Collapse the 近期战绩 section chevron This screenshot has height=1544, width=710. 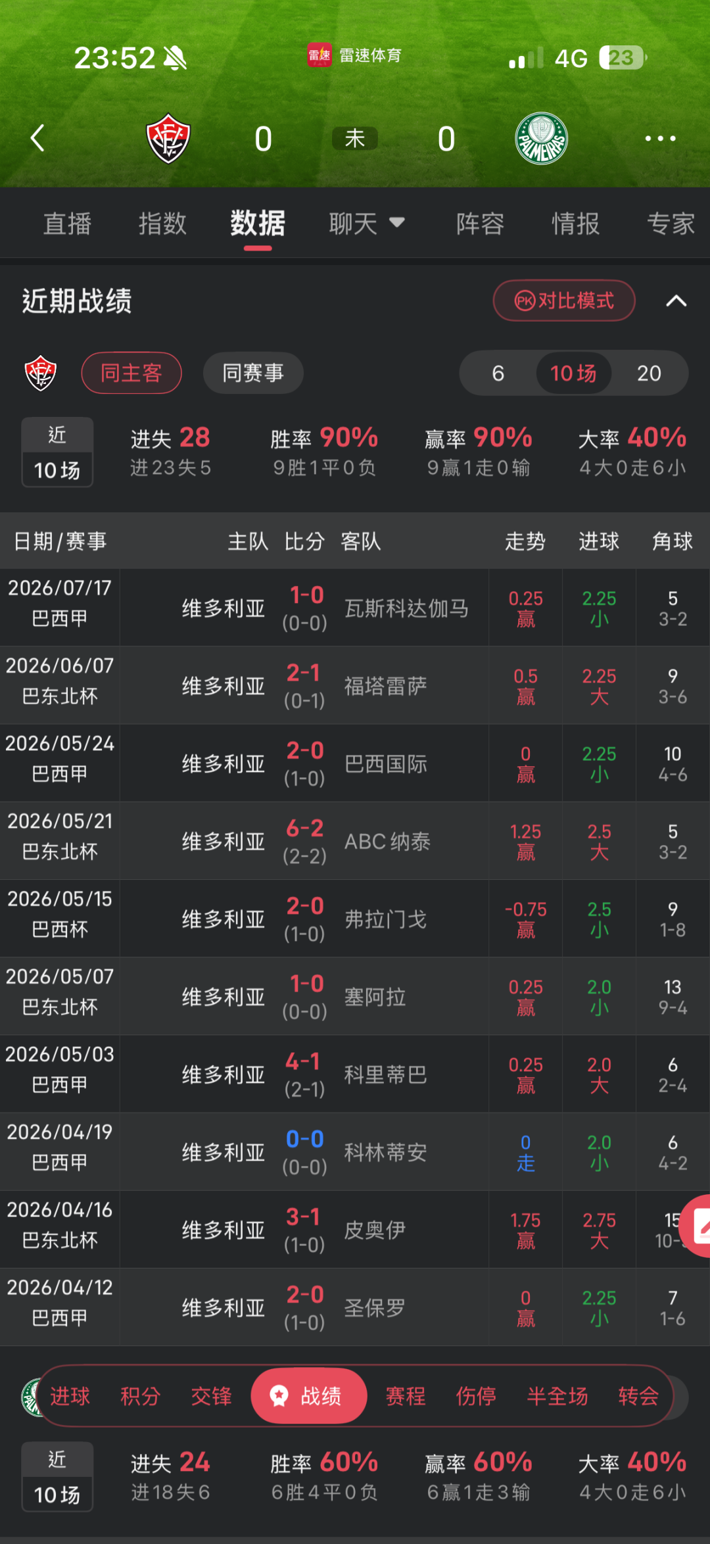[x=676, y=301]
